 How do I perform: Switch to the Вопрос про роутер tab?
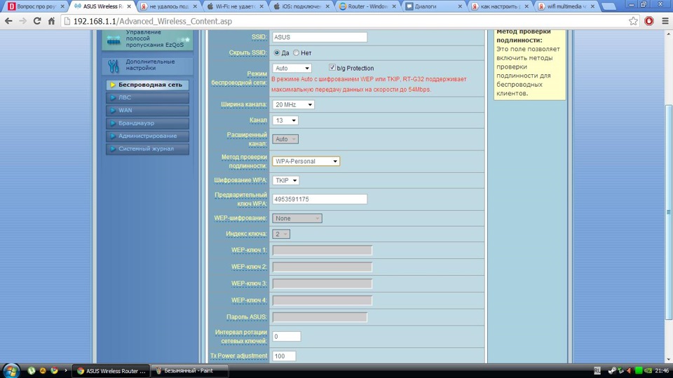[36, 6]
